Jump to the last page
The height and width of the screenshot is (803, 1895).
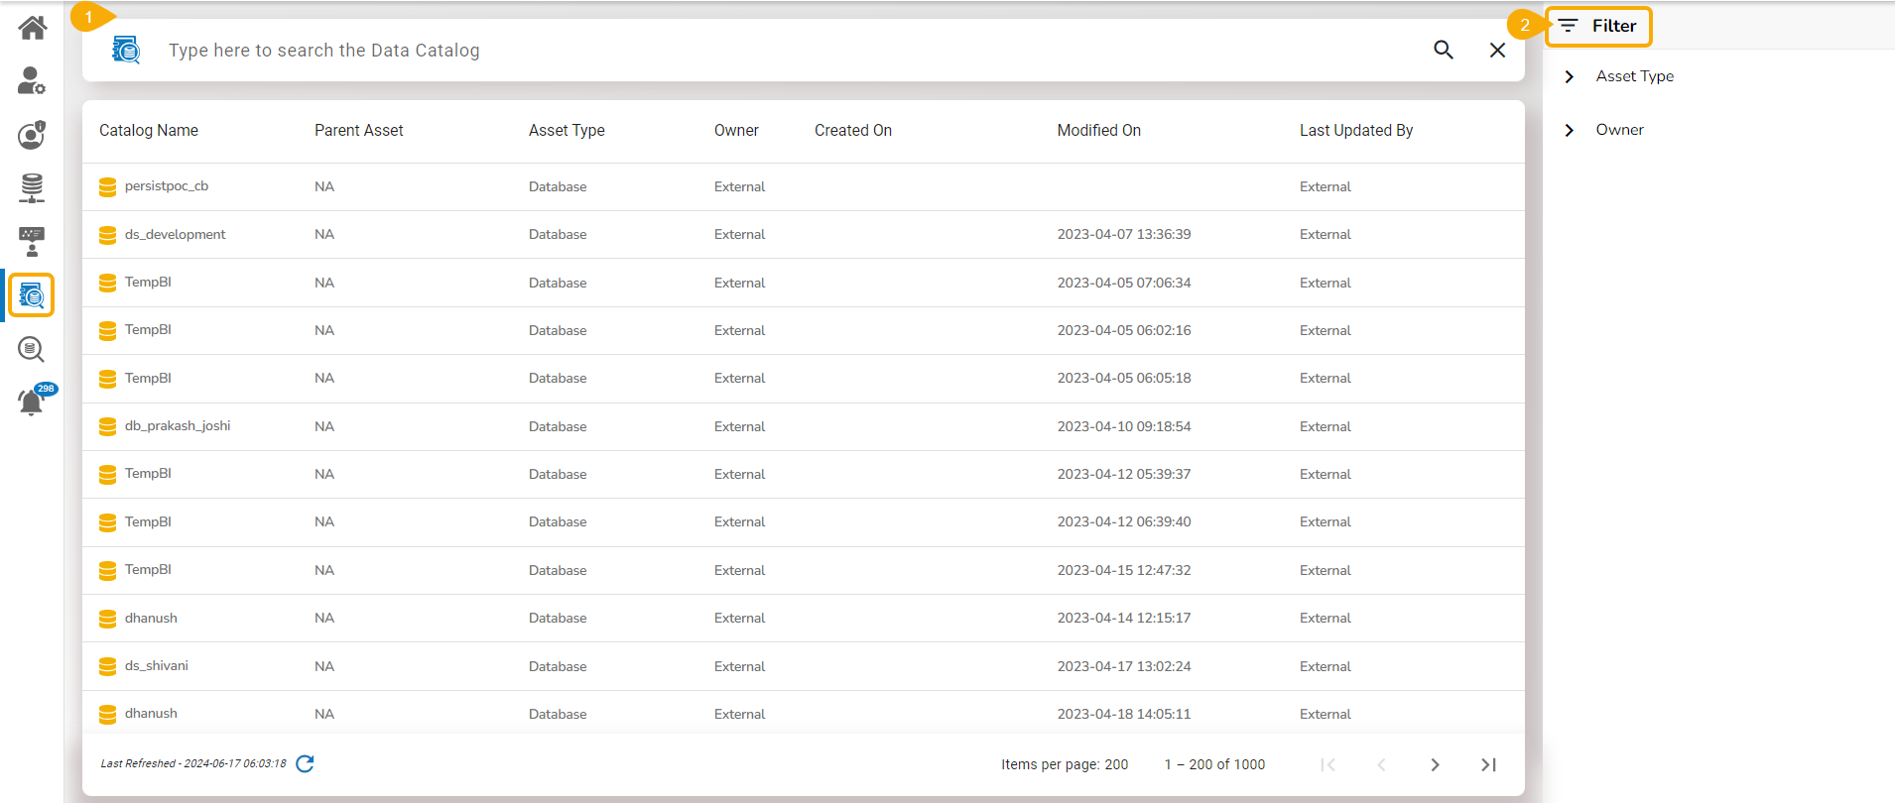click(x=1488, y=764)
